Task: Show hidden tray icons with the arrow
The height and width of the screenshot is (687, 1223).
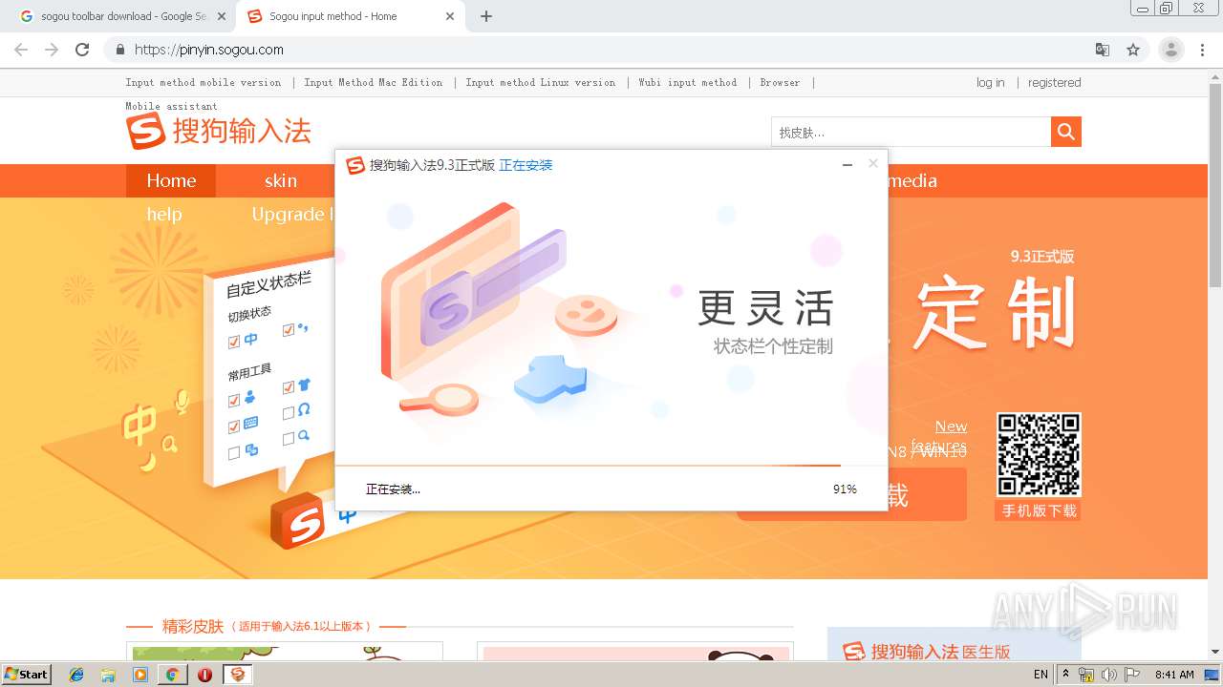Action: (1066, 675)
